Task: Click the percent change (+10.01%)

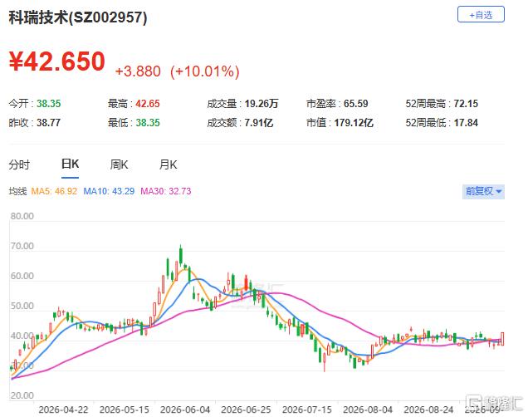Action: tap(205, 71)
